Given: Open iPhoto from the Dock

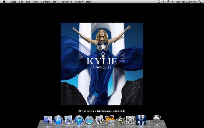Looking at the screenshot, I should 99,120.
